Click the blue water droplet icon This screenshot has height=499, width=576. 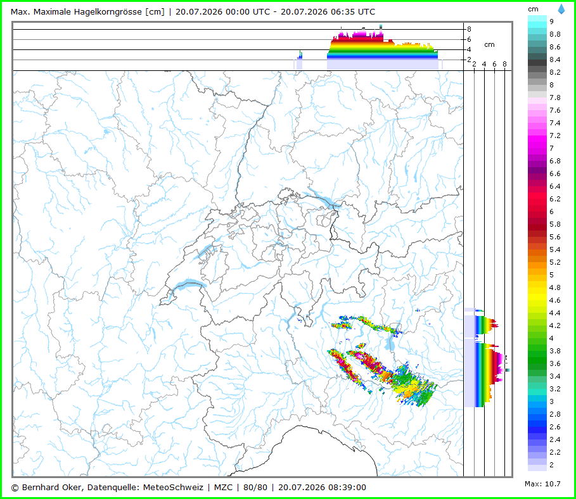561,9
